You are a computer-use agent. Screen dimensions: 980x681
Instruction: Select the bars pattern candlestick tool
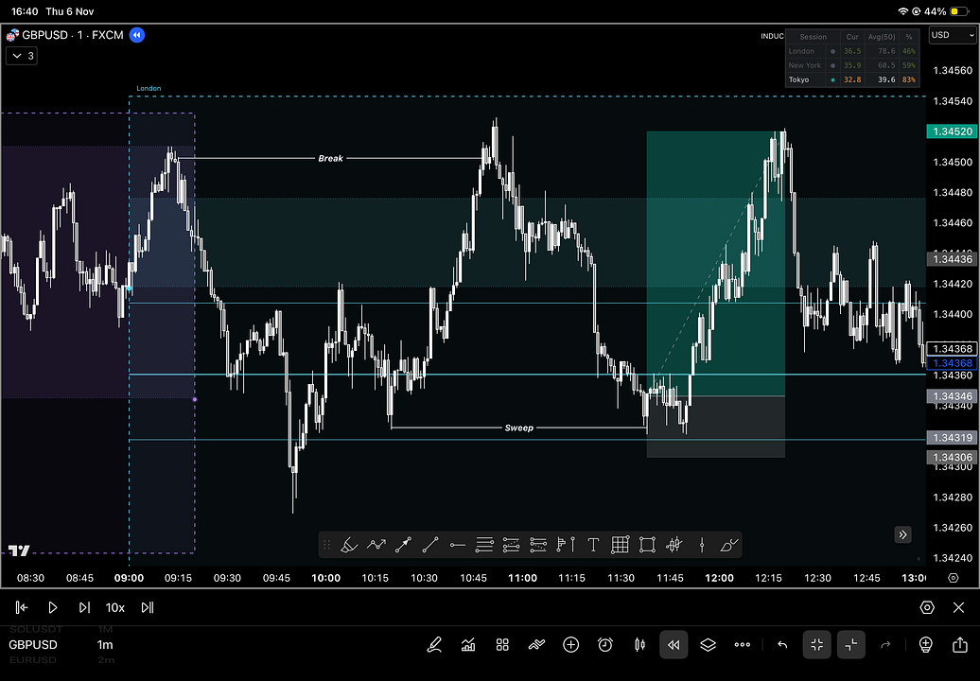[x=674, y=546]
